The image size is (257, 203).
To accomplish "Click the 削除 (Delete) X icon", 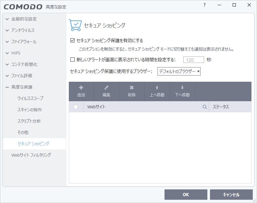I will point(132,88).
